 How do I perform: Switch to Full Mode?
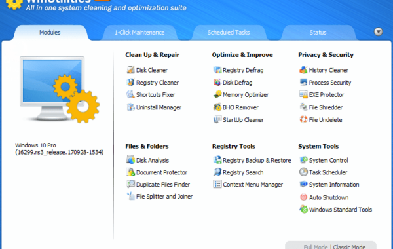click(316, 247)
